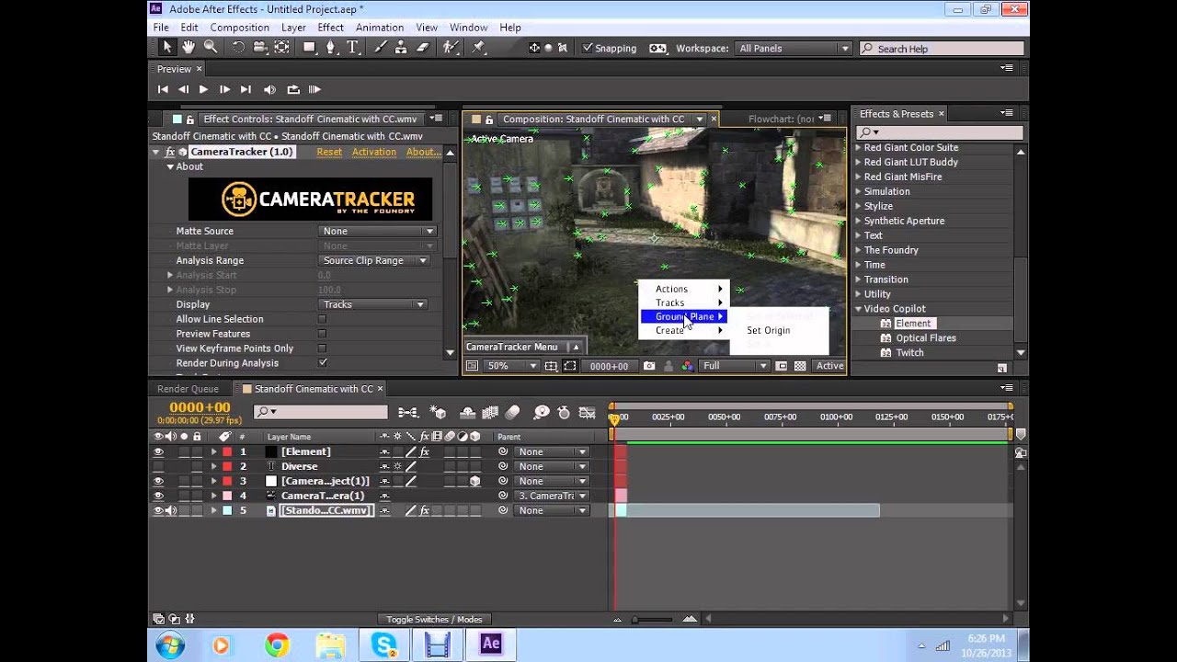The height and width of the screenshot is (662, 1177).
Task: Click the Play button in Preview panel
Action: tap(203, 89)
